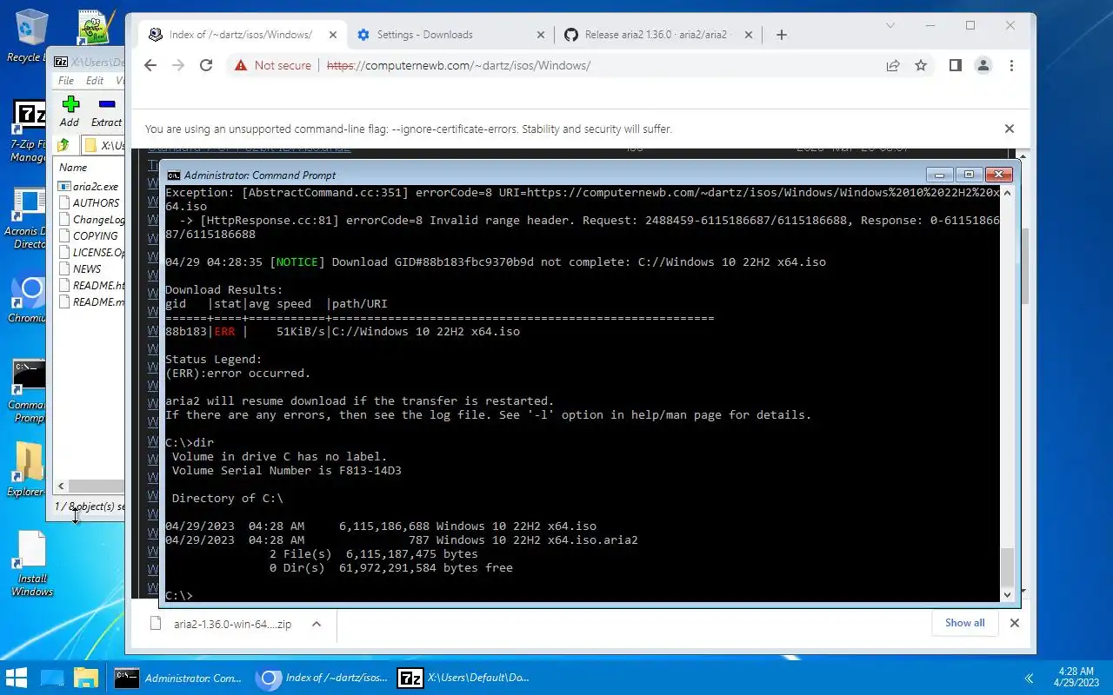
Task: Close the Chrome downloads bar
Action: (1015, 623)
